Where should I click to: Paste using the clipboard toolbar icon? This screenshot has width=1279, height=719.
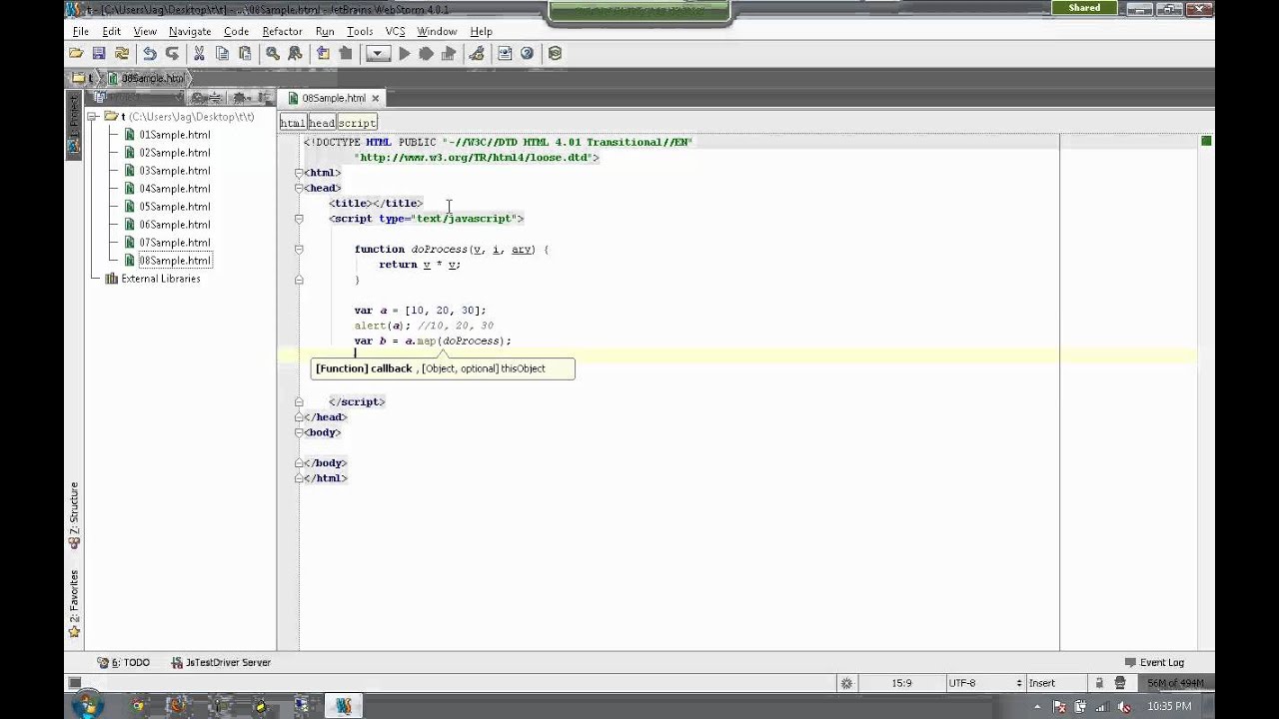tap(245, 54)
